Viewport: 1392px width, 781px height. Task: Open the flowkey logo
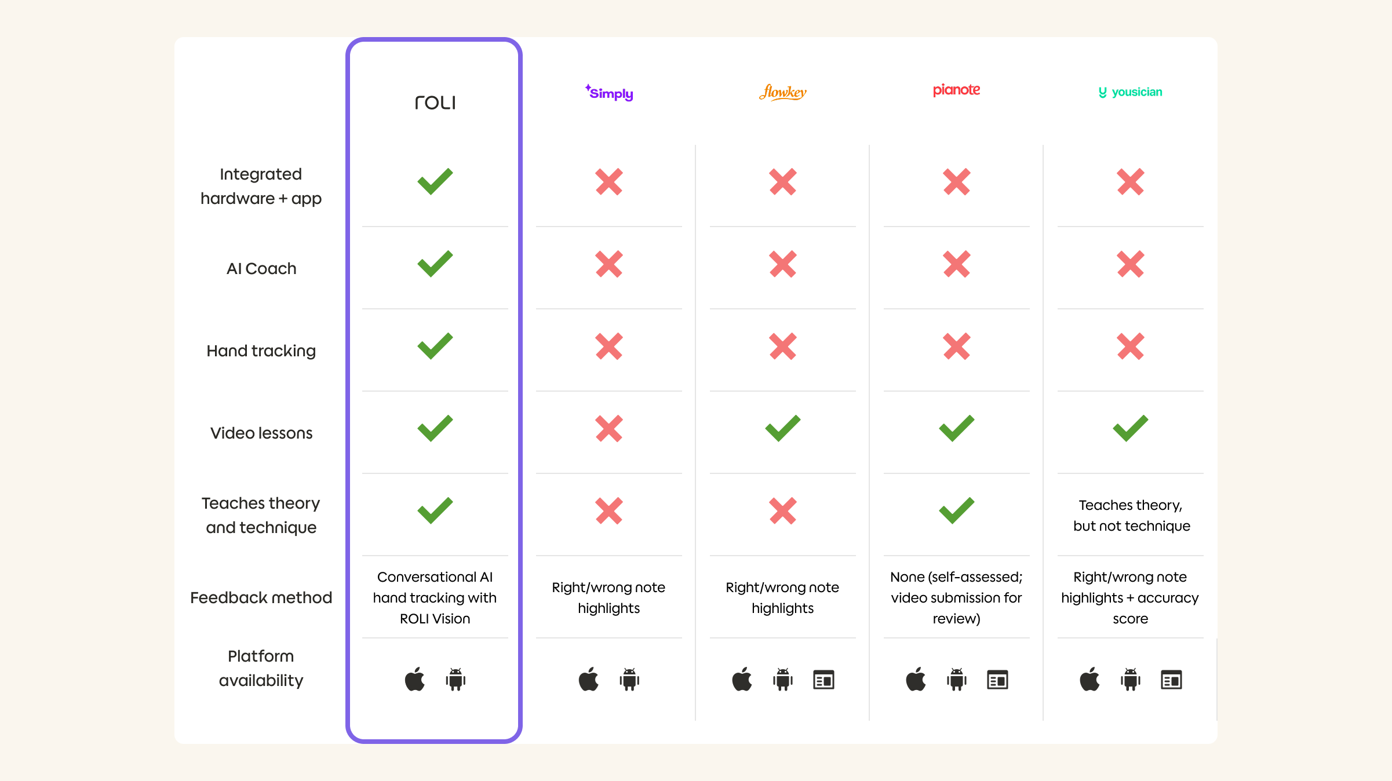782,92
